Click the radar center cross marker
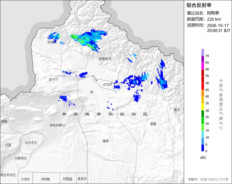The image size is (232, 184). coord(92,92)
